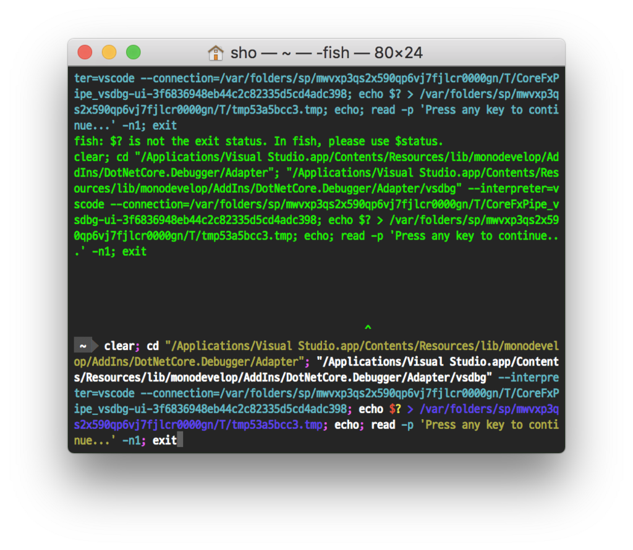Screen dimensions: 633x550
Task: Click the green "-n1; exit" line
Action: (110, 252)
